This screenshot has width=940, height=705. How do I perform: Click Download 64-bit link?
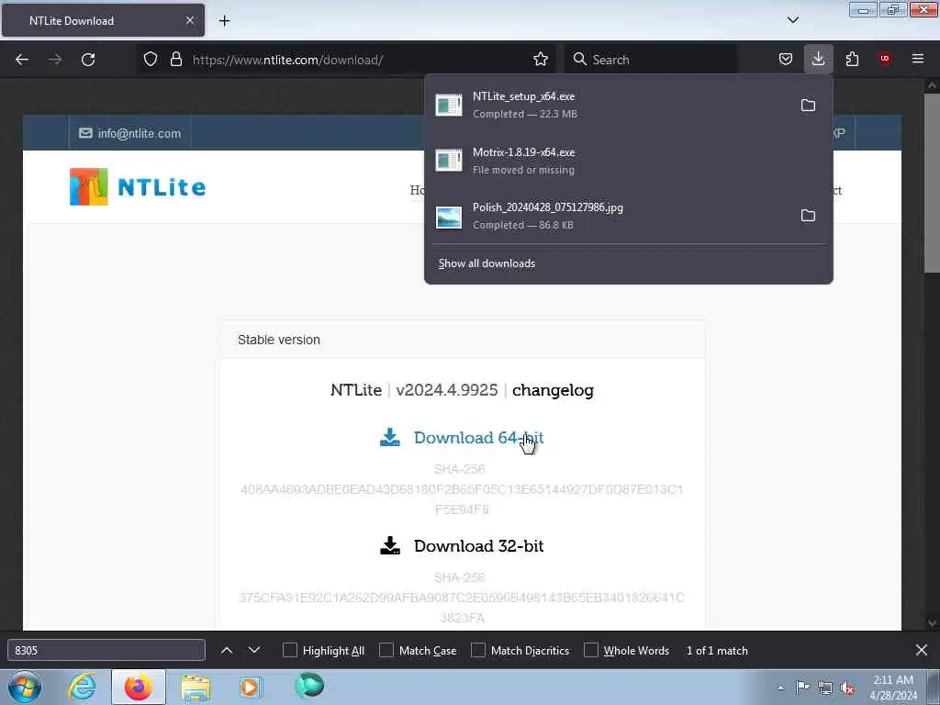pyautogui.click(x=478, y=438)
